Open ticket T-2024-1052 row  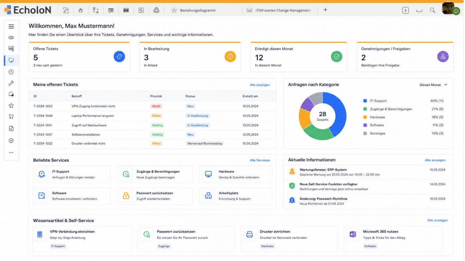pyautogui.click(x=152, y=106)
